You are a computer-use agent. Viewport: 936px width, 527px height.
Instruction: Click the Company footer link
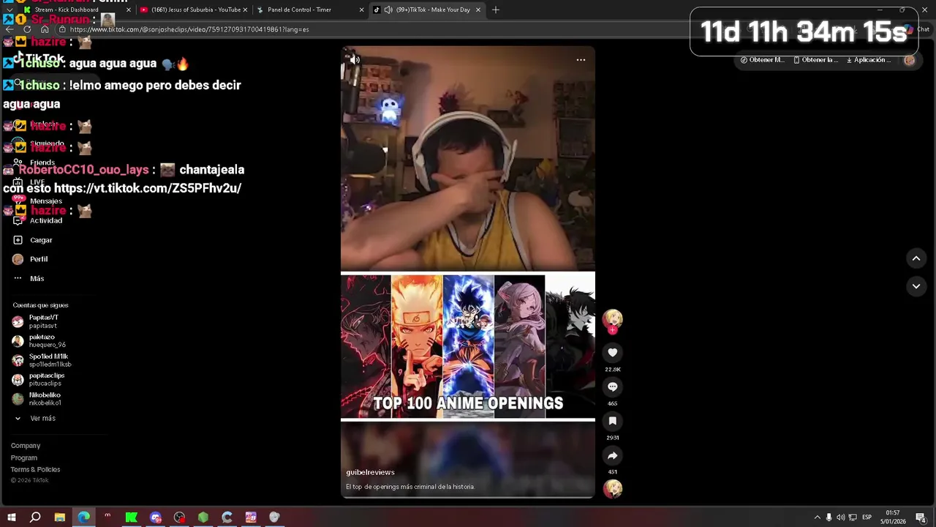pos(26,446)
